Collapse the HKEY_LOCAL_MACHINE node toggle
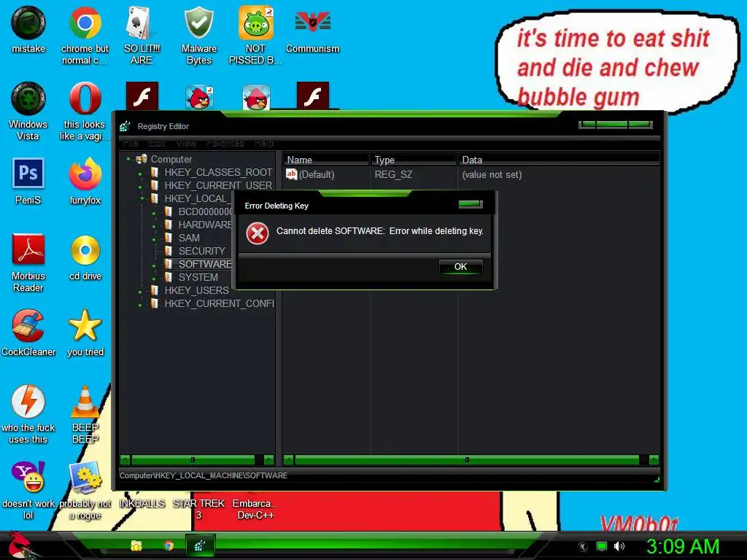The height and width of the screenshot is (560, 747). point(142,198)
